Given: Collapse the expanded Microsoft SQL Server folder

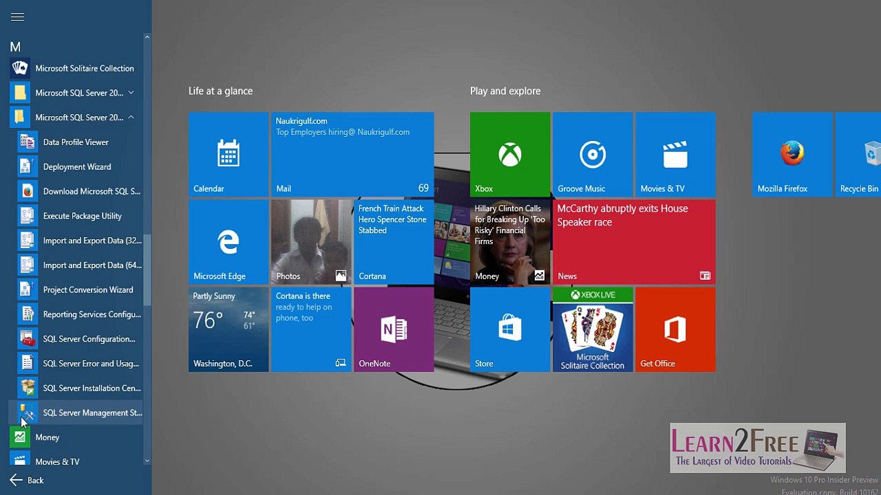Looking at the screenshot, I should pyautogui.click(x=76, y=118).
